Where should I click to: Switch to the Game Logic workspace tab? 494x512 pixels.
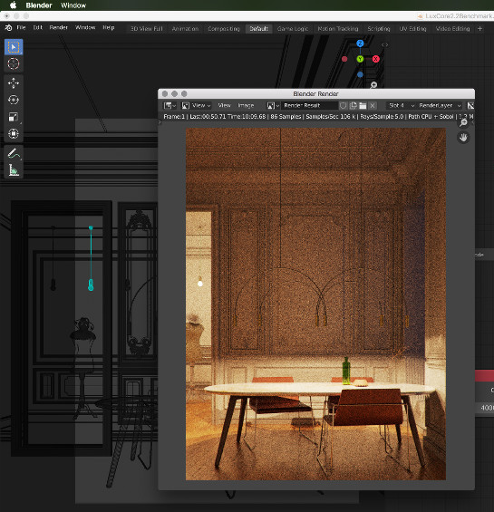293,29
